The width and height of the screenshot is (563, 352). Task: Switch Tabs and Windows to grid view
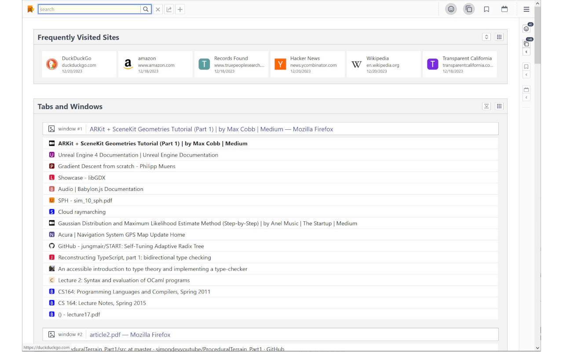[499, 106]
